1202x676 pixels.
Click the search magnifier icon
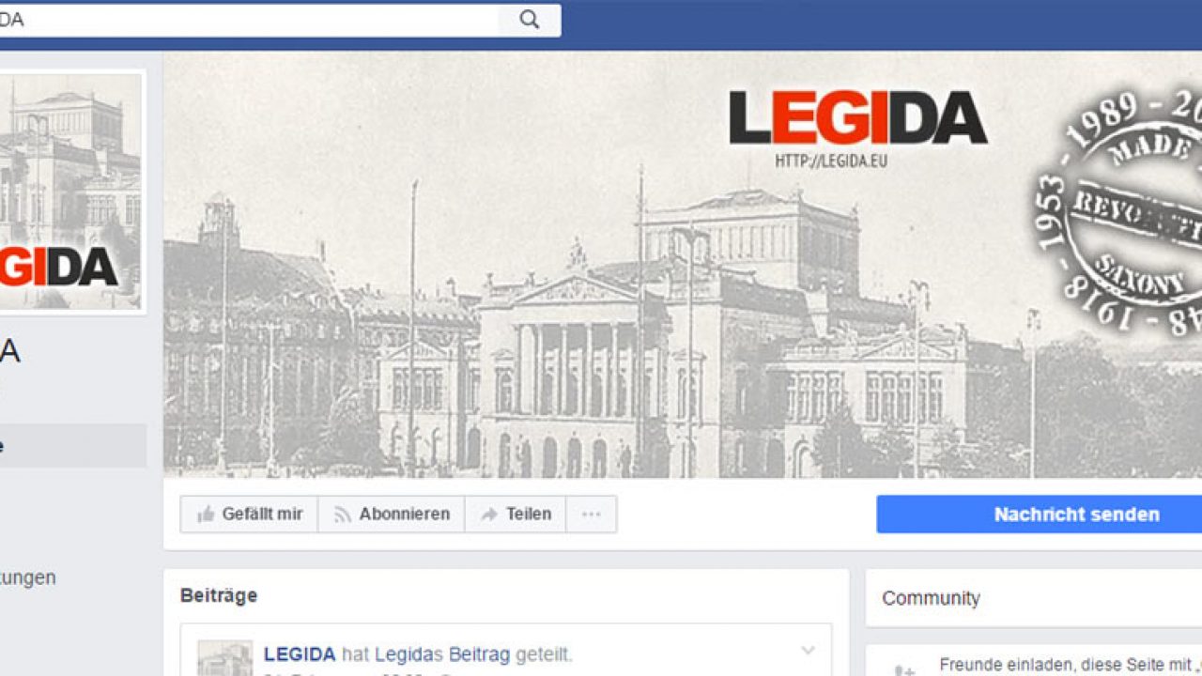point(530,20)
